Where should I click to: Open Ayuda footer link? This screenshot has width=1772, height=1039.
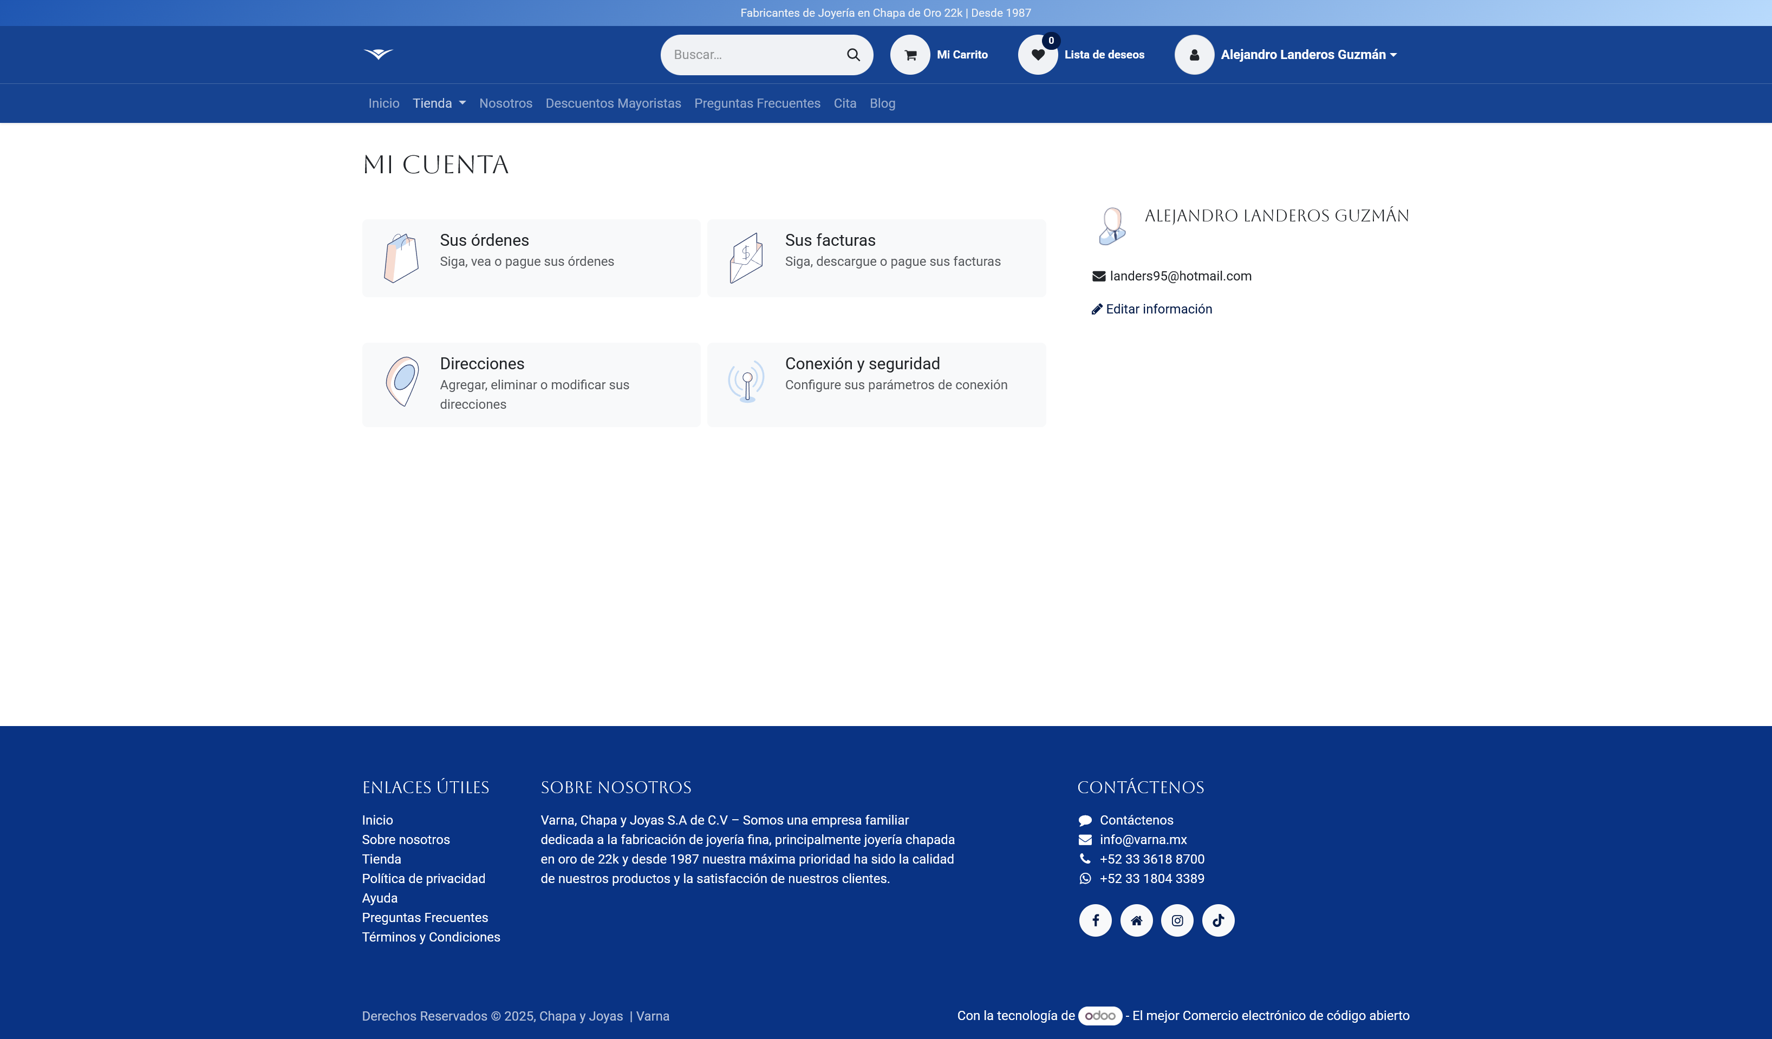(x=380, y=898)
